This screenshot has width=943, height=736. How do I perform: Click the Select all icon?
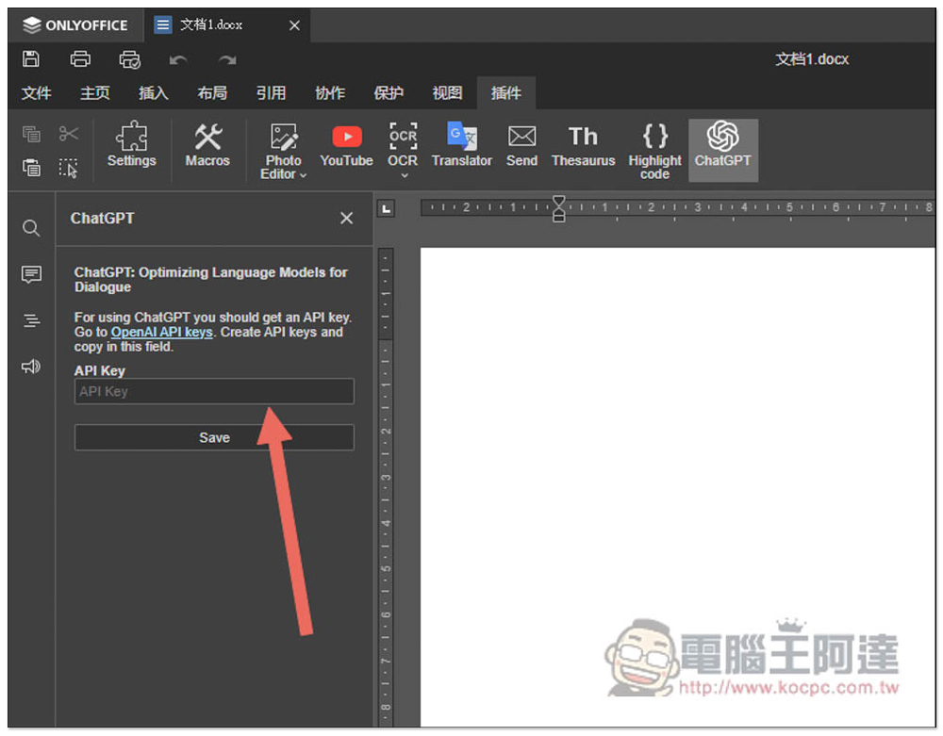(x=69, y=169)
